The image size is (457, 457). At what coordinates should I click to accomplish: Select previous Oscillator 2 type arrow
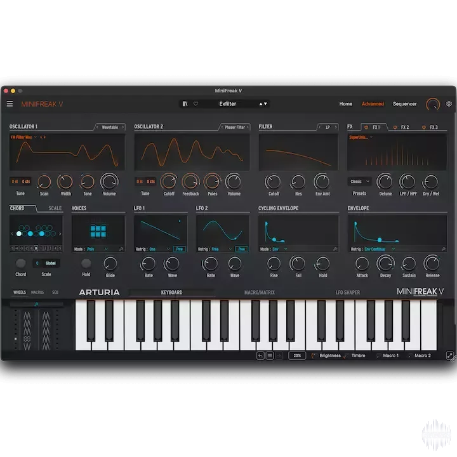tap(222, 127)
